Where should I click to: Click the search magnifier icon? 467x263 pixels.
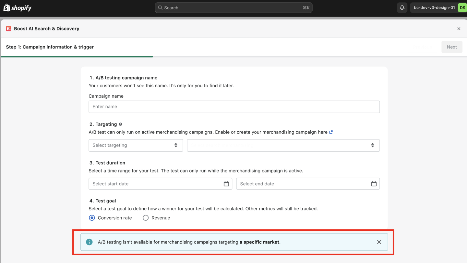point(160,8)
